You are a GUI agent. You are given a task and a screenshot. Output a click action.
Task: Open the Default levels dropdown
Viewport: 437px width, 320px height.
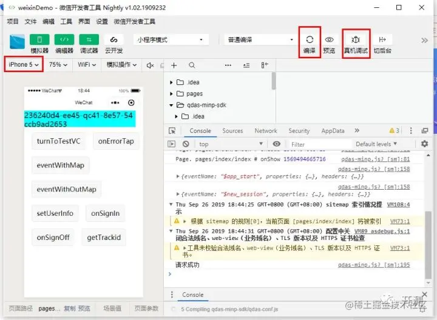(376, 144)
